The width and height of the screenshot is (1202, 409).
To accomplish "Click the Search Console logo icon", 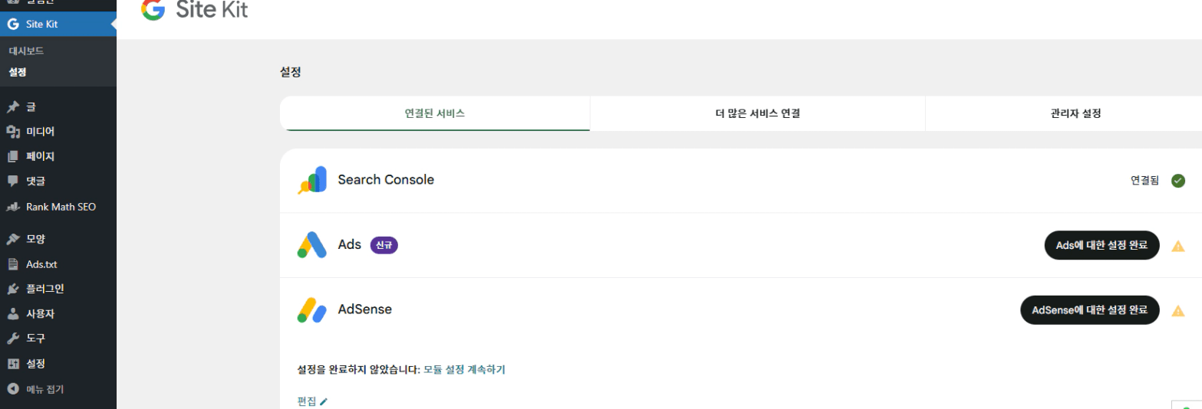I will tap(312, 180).
